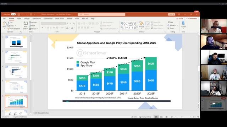Click the Numbering list icon

pos(84,24)
